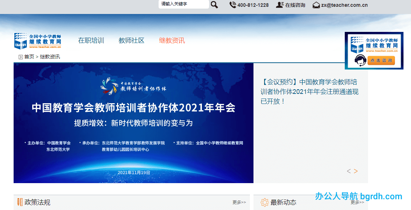Click the pencil icon beside 政策法规
The height and width of the screenshot is (210, 411).
point(20,202)
